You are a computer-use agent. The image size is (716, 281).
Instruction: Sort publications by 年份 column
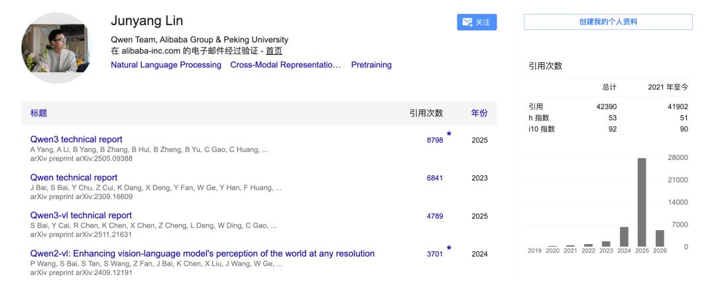(x=479, y=113)
